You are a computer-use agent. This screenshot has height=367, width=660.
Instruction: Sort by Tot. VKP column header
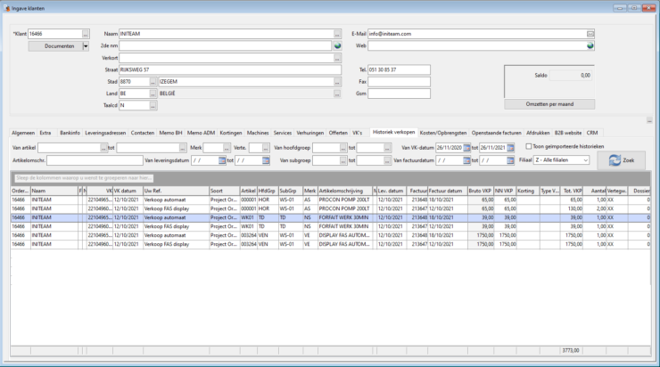[x=572, y=191]
